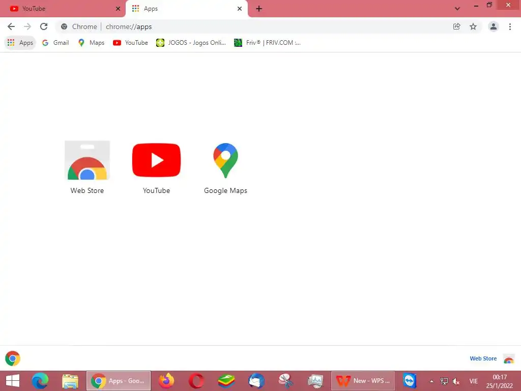This screenshot has width=521, height=391.
Task: Open Chrome's three-dot menu
Action: click(510, 26)
